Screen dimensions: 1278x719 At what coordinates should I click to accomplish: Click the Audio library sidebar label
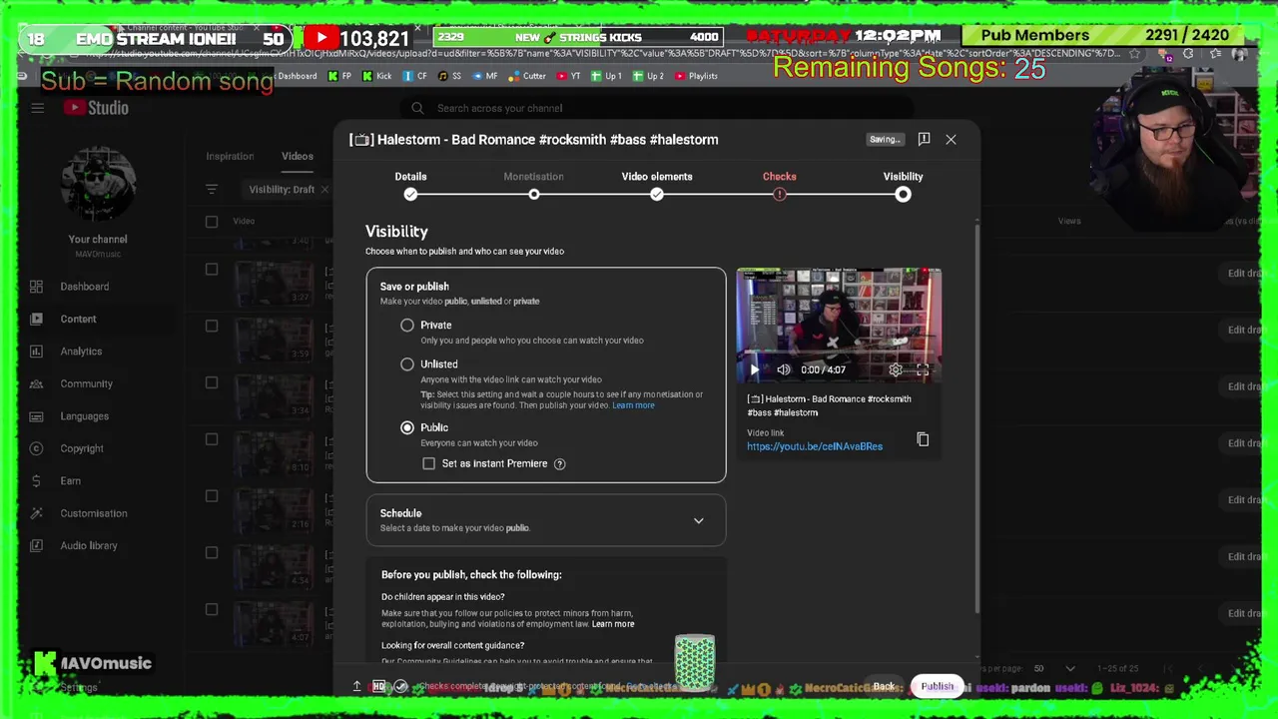(x=89, y=546)
